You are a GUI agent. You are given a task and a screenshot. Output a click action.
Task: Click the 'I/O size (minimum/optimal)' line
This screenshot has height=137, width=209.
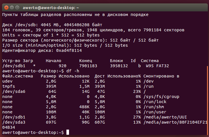coord(65,45)
